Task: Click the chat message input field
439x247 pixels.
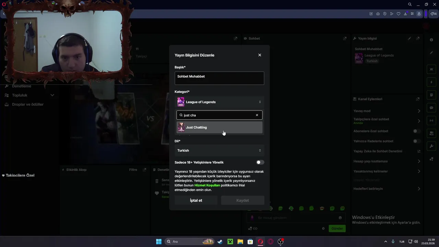Action: click(x=296, y=218)
